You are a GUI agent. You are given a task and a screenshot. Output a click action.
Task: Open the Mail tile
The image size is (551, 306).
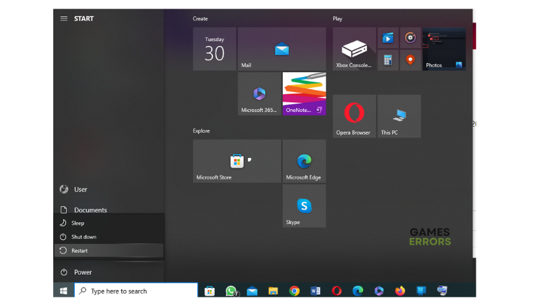(282, 49)
